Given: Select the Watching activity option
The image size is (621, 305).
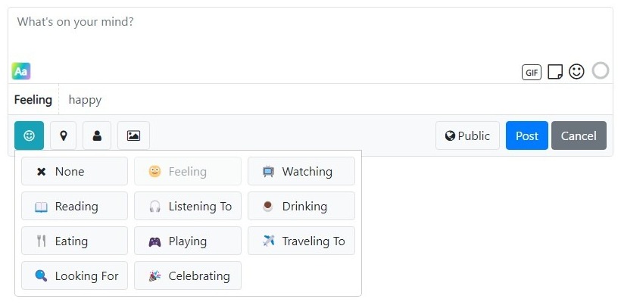Looking at the screenshot, I should [301, 171].
